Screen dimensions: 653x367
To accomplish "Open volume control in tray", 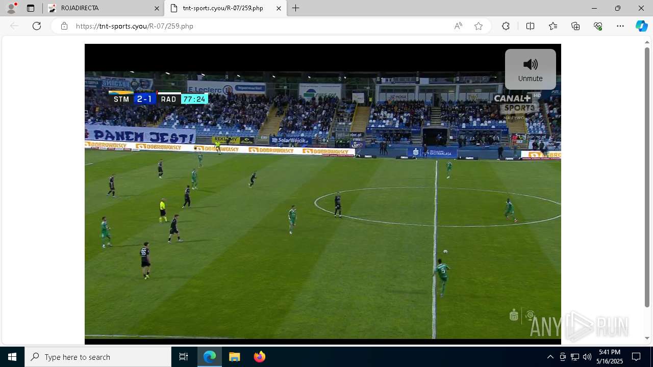I will point(587,357).
